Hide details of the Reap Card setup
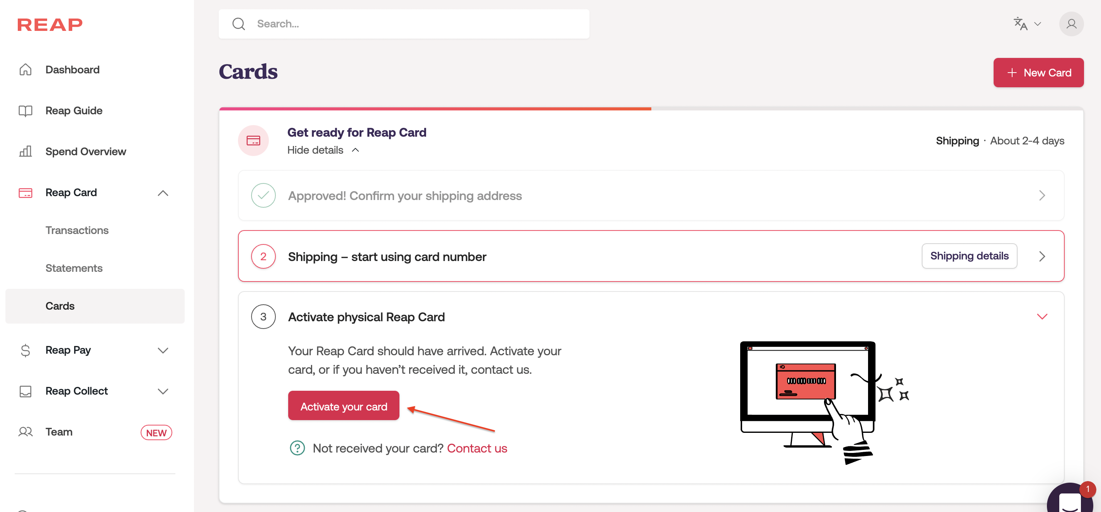This screenshot has height=512, width=1101. pyautogui.click(x=323, y=150)
